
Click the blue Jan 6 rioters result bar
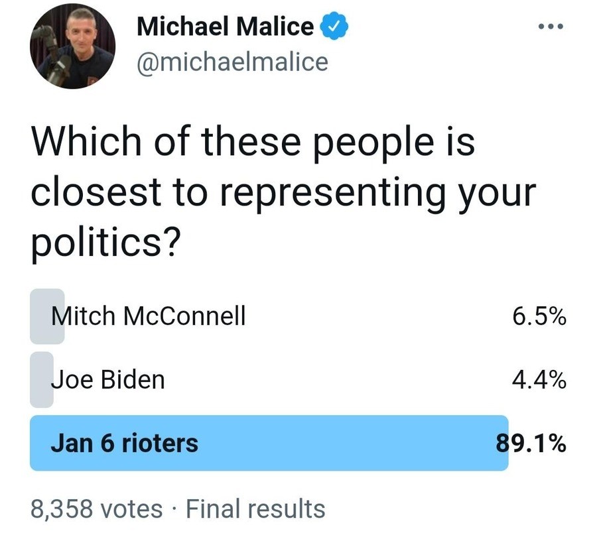tap(269, 443)
